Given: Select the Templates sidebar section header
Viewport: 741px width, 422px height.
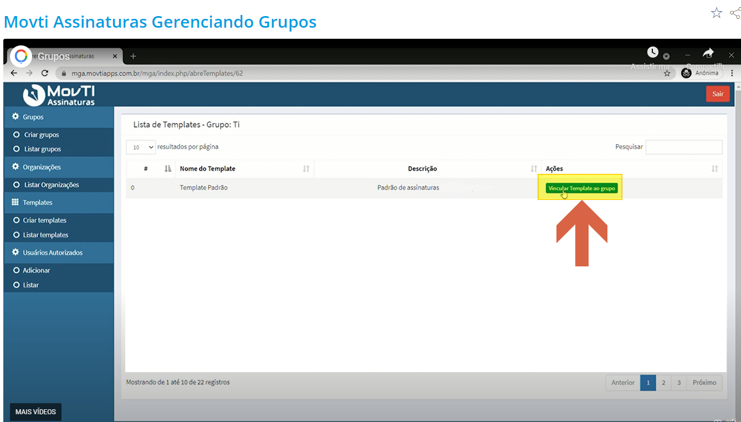Looking at the screenshot, I should pyautogui.click(x=58, y=202).
